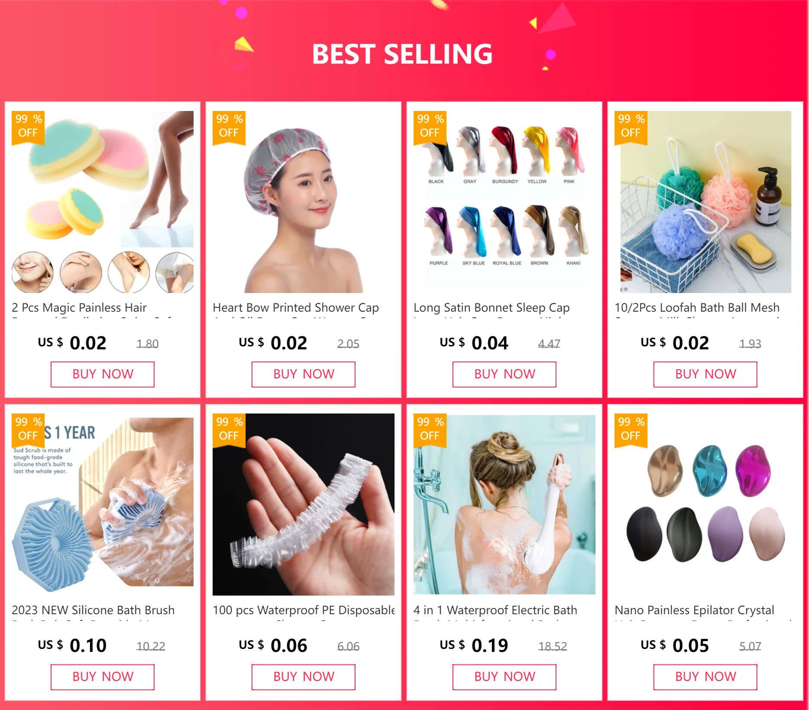
Task: Open the Nano Painless Epilator Crystal image
Action: [705, 504]
